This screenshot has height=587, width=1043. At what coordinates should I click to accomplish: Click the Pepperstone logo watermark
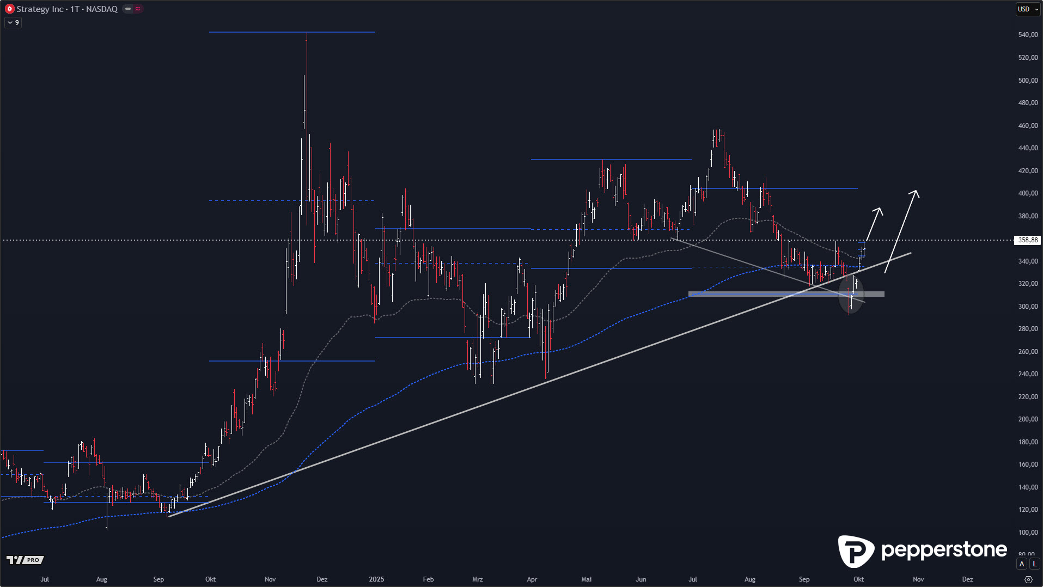pyautogui.click(x=923, y=550)
